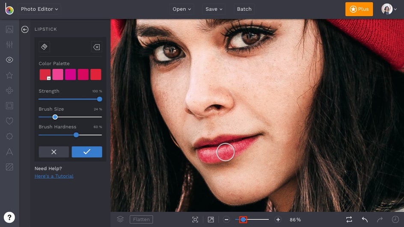404x227 pixels.
Task: Click the fullscreen expand arrow icon
Action: pyautogui.click(x=211, y=220)
